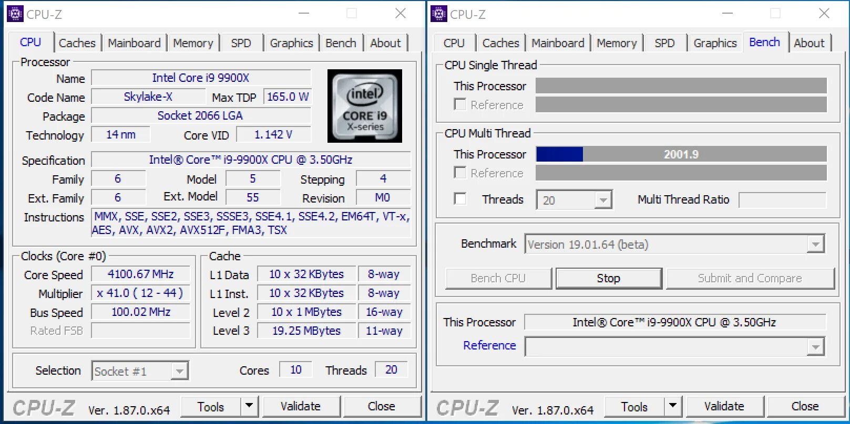Open the Caches tab in left window
Screen dimensions: 850x424
pos(77,43)
